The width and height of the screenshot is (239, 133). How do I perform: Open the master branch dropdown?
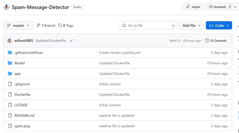click(18, 25)
